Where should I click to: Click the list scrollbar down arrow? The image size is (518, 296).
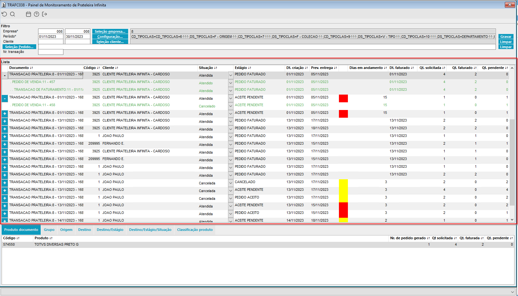(x=512, y=220)
